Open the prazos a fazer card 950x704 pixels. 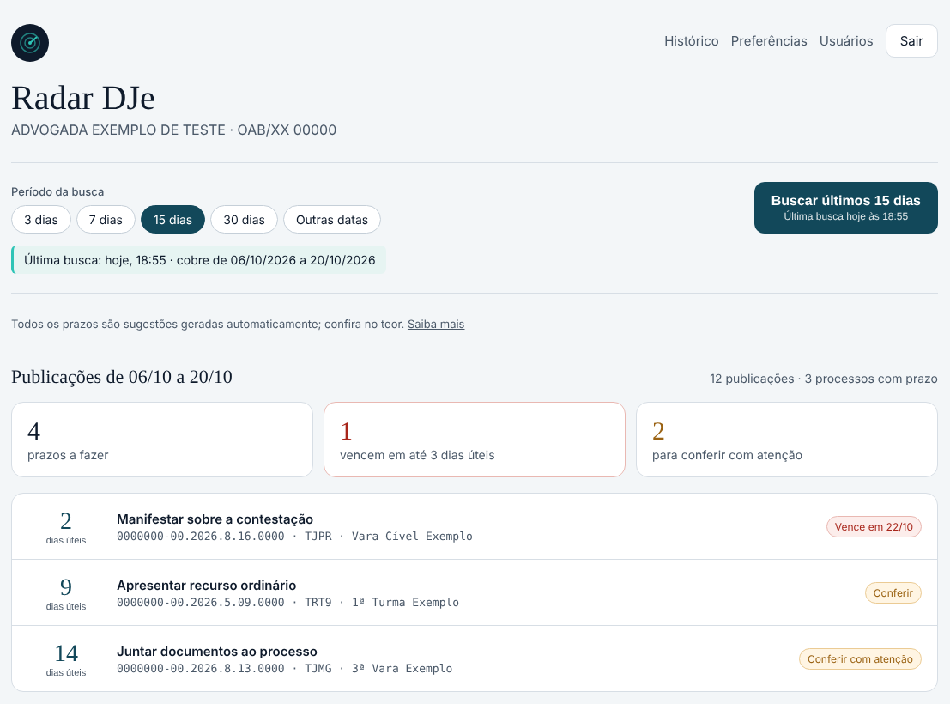point(162,440)
